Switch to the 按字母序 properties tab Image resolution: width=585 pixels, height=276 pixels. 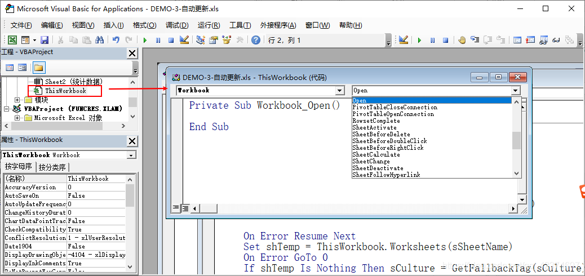click(18, 166)
